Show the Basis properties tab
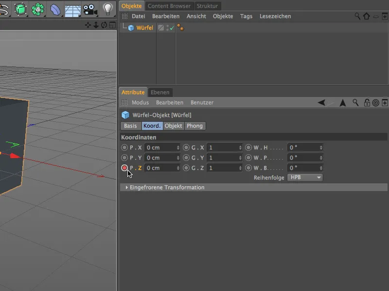389x291 pixels. tap(130, 126)
